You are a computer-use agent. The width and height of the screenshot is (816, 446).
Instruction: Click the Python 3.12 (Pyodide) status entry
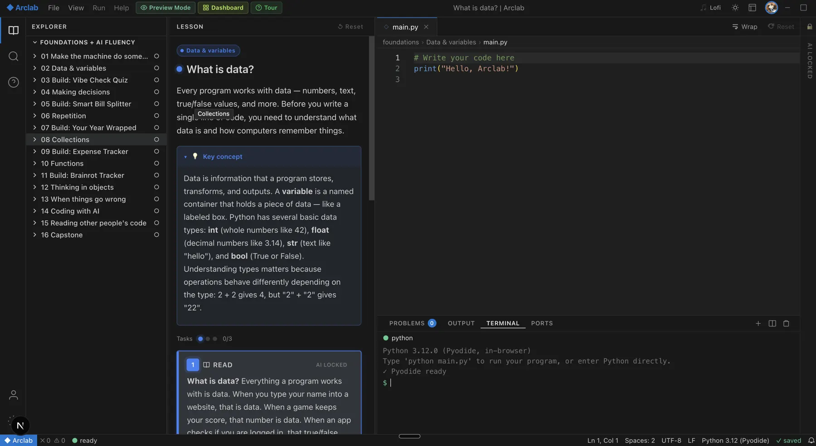pos(735,441)
